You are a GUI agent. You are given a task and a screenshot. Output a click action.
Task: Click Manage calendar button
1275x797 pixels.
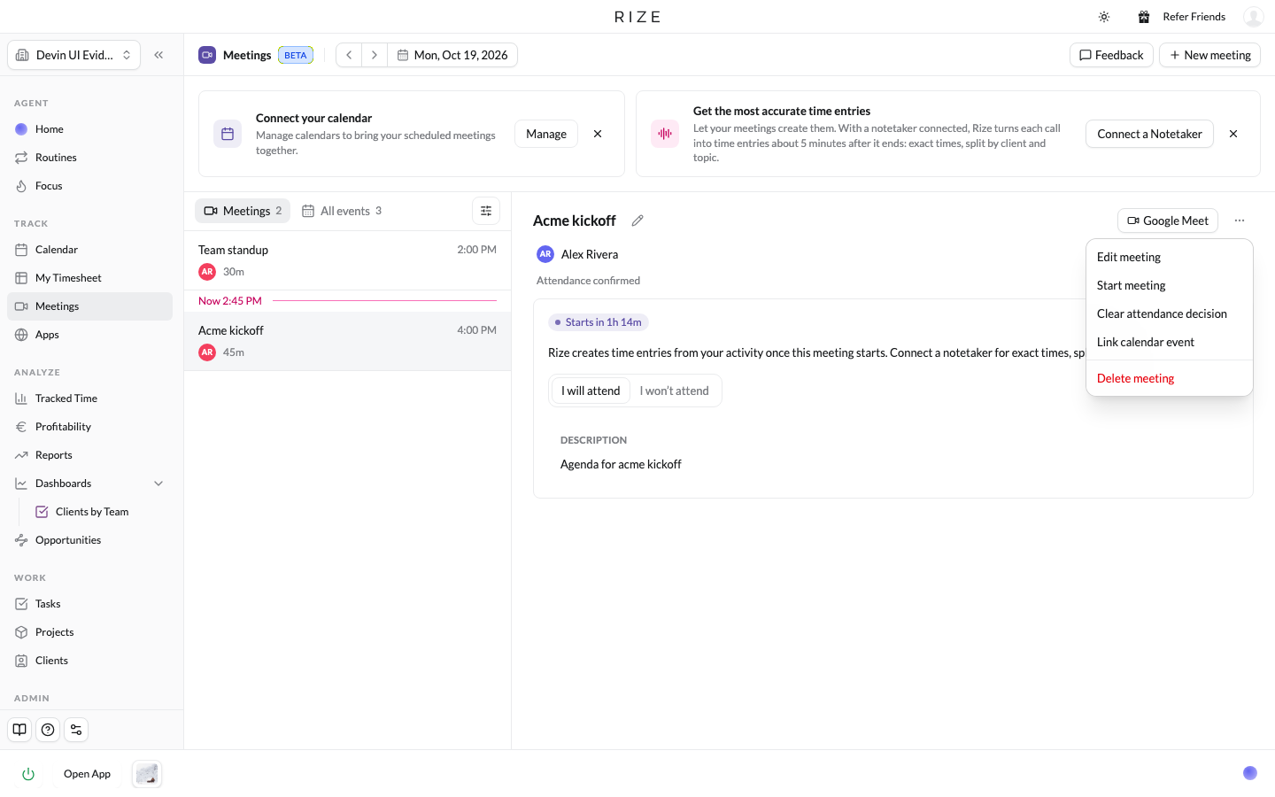(546, 134)
